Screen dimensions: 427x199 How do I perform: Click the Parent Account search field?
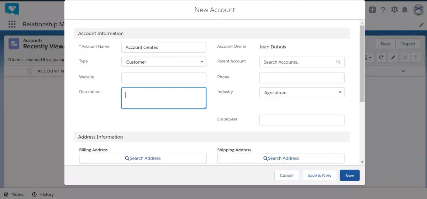tap(302, 62)
